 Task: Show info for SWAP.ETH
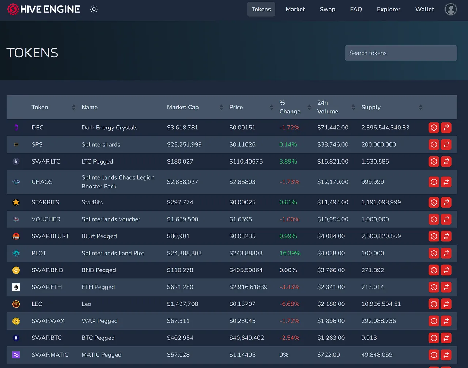[x=434, y=287]
